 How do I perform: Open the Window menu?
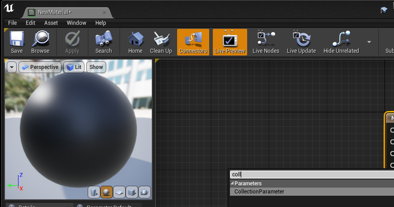(x=76, y=23)
